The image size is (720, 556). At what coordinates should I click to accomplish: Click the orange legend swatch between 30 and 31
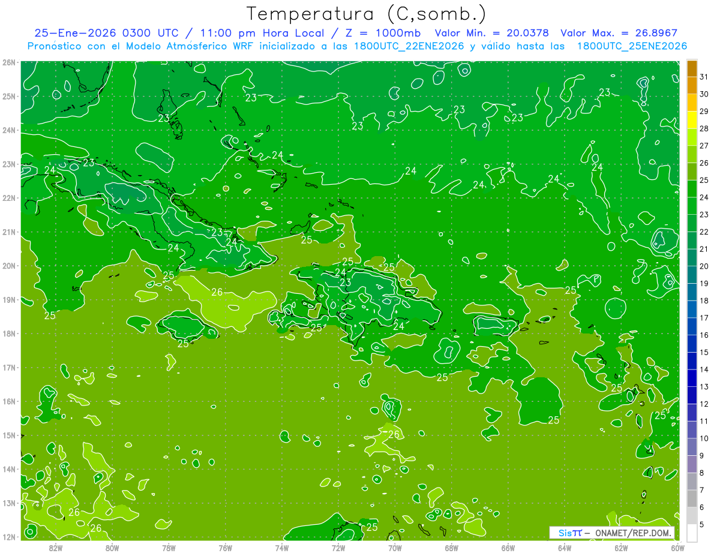tap(692, 85)
